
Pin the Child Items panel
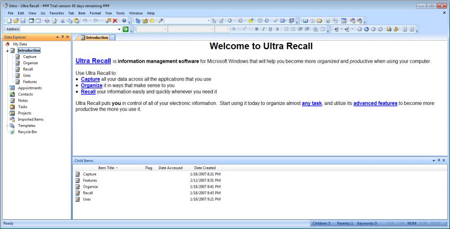pos(439,160)
